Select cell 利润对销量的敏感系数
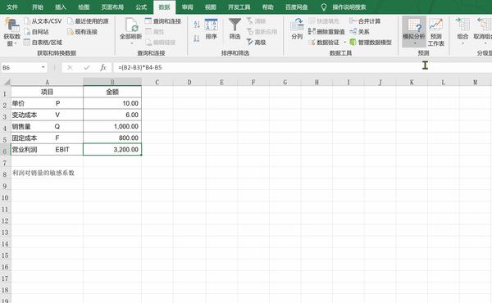 [x=47, y=173]
